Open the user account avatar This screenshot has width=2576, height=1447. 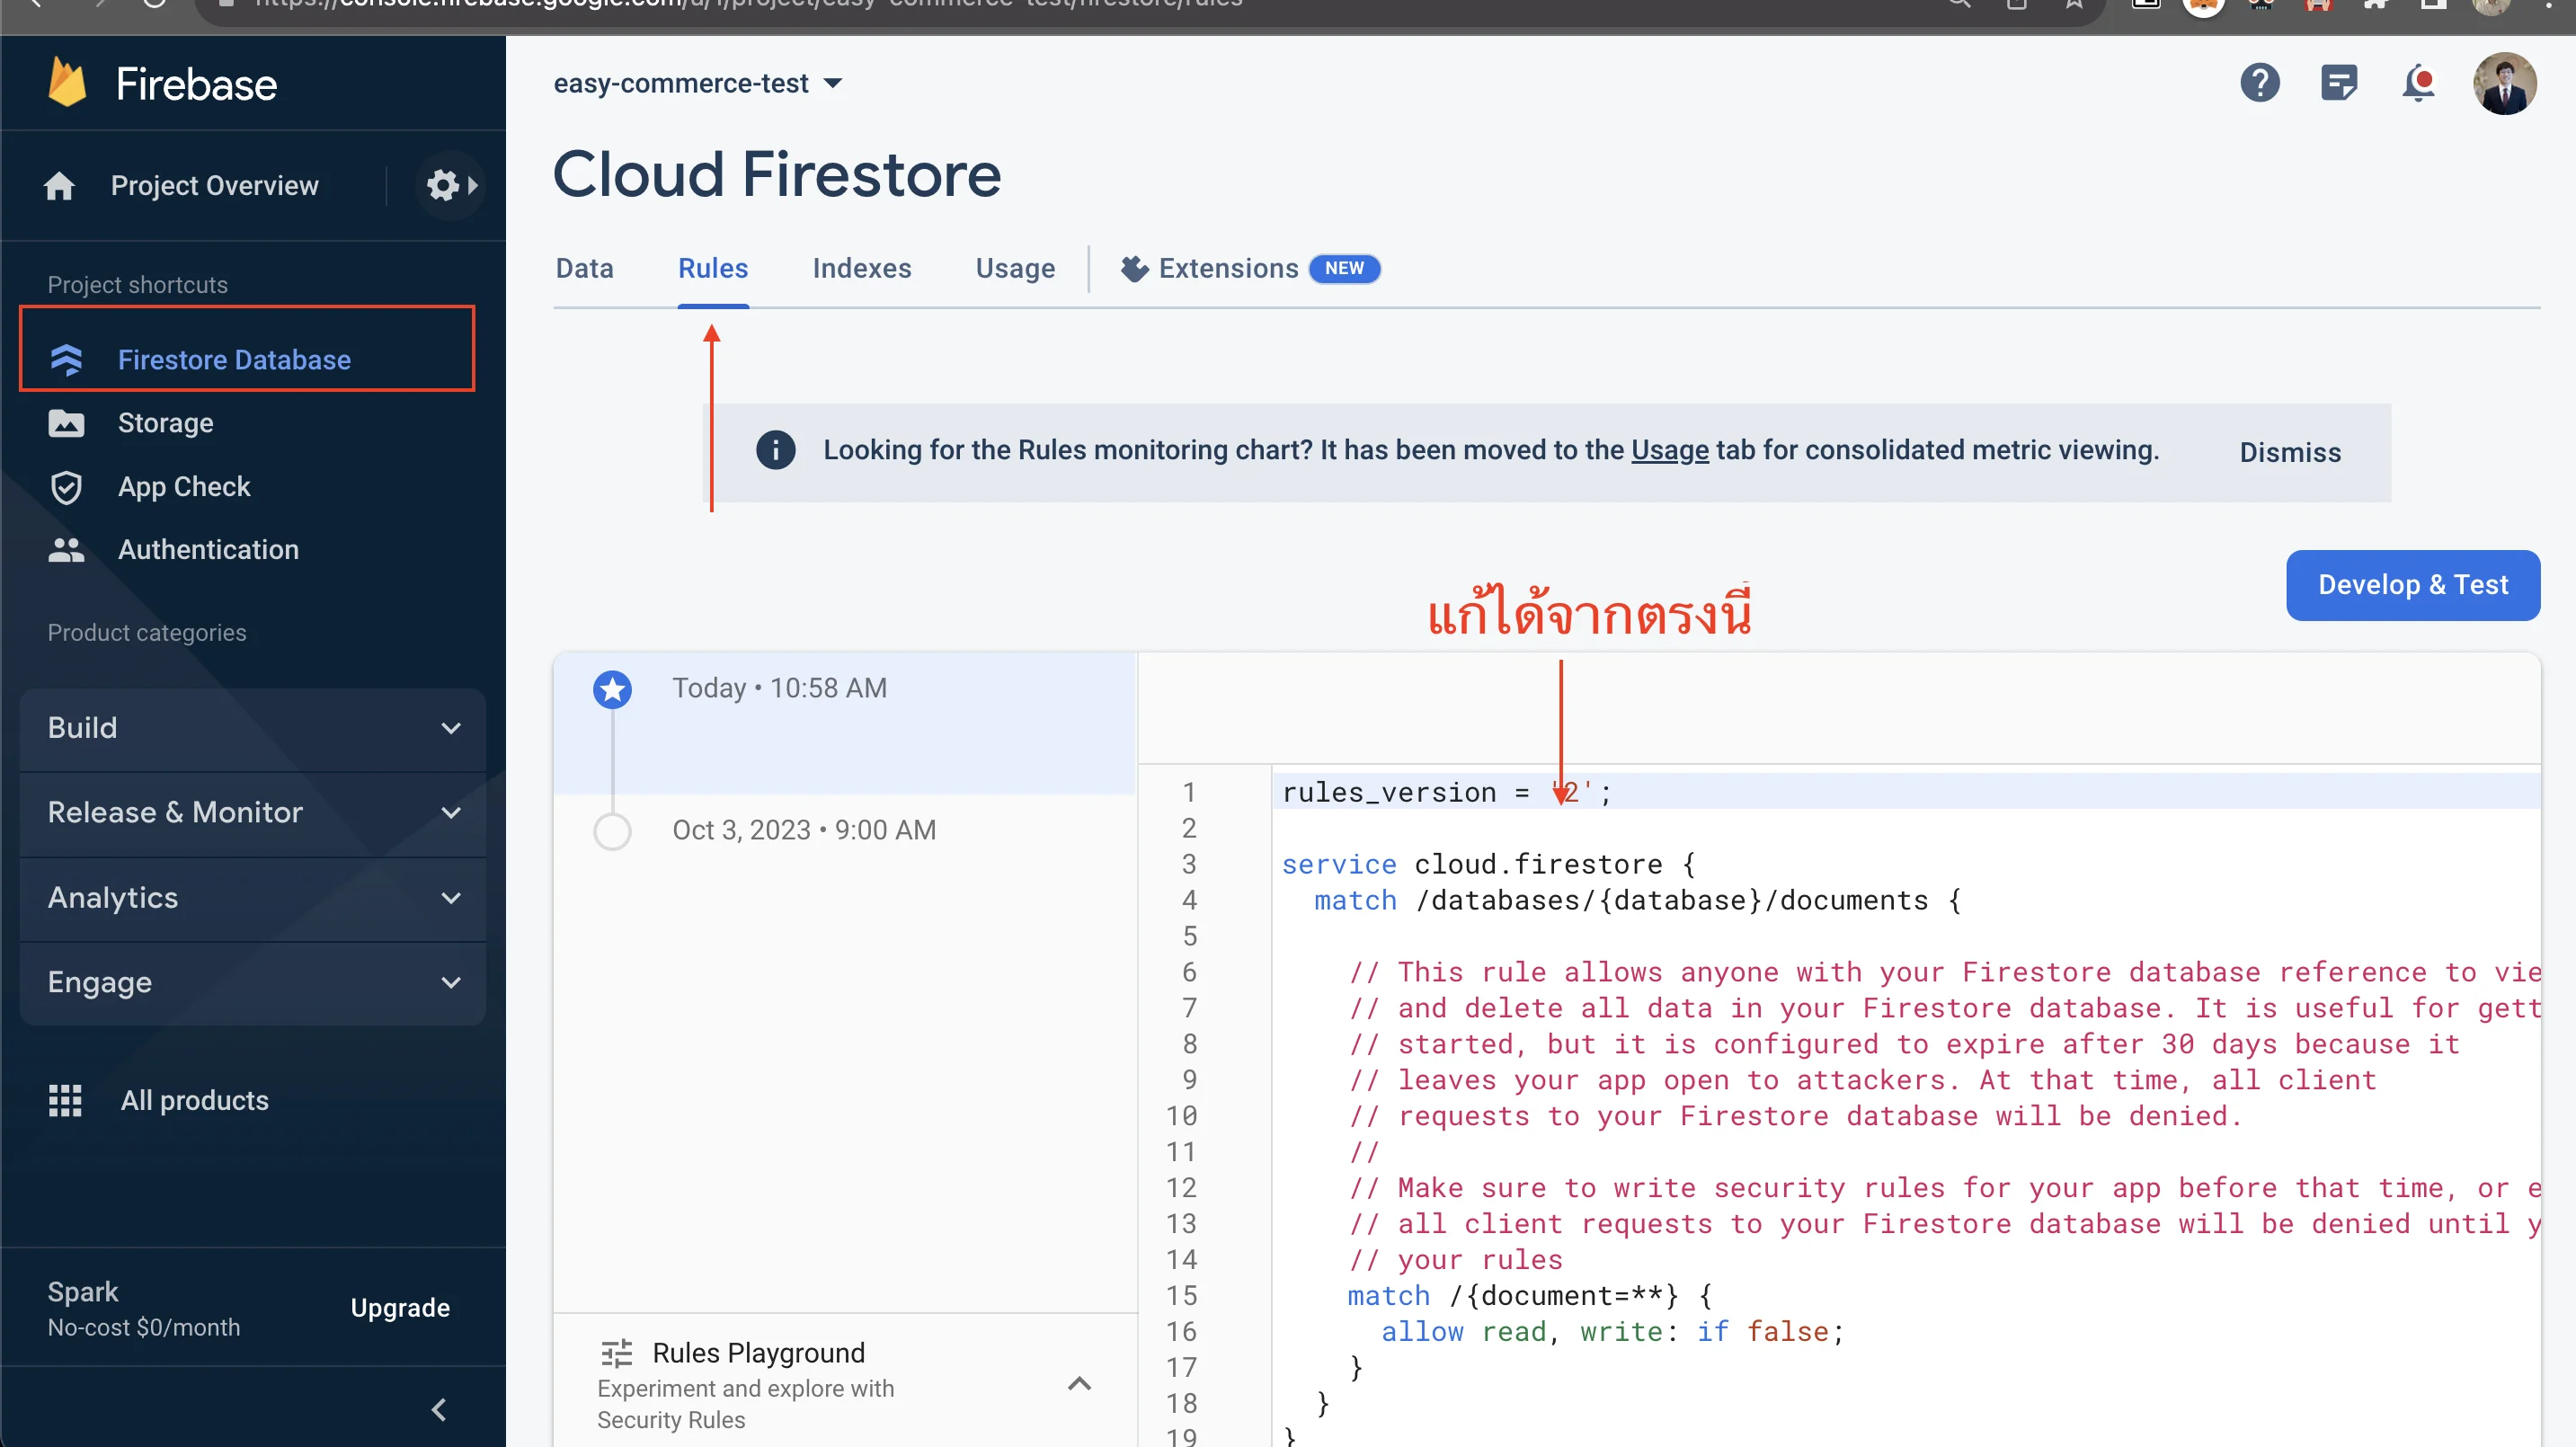pyautogui.click(x=2504, y=83)
